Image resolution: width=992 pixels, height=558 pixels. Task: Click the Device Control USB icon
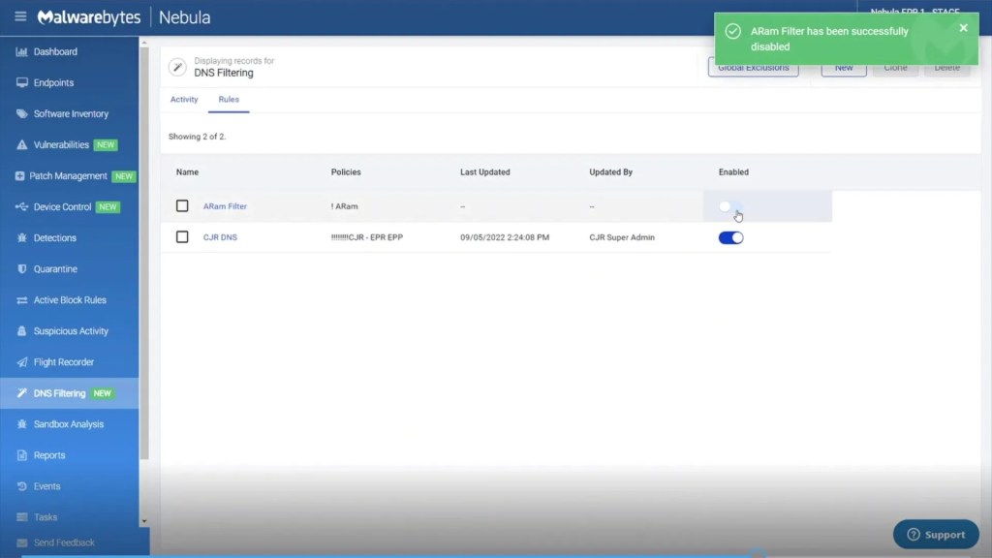pos(21,207)
